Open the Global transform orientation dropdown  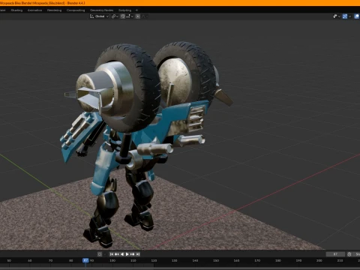pos(100,16)
